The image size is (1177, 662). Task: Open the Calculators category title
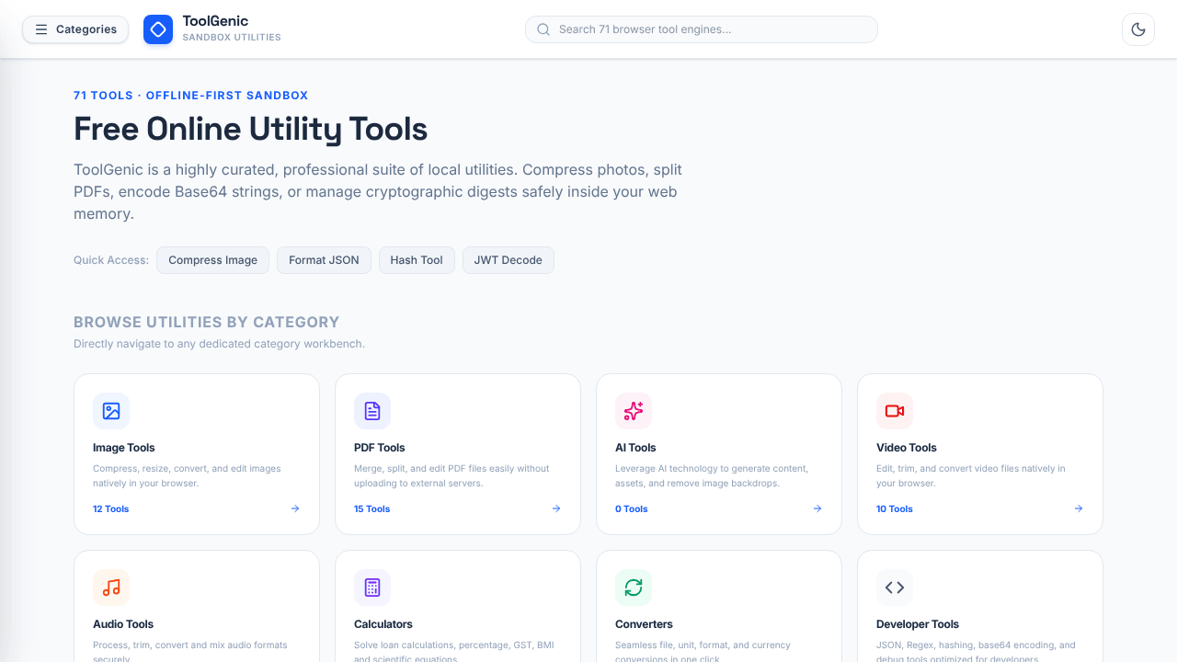click(383, 624)
